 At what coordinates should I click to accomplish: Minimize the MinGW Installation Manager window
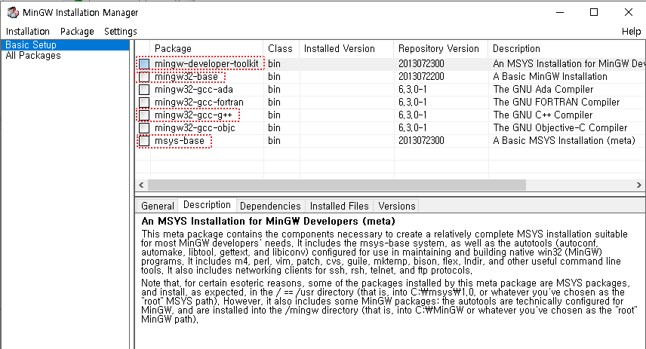559,12
